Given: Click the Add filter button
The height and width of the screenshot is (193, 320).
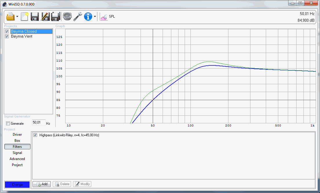Looking at the screenshot, I should pyautogui.click(x=42, y=184).
